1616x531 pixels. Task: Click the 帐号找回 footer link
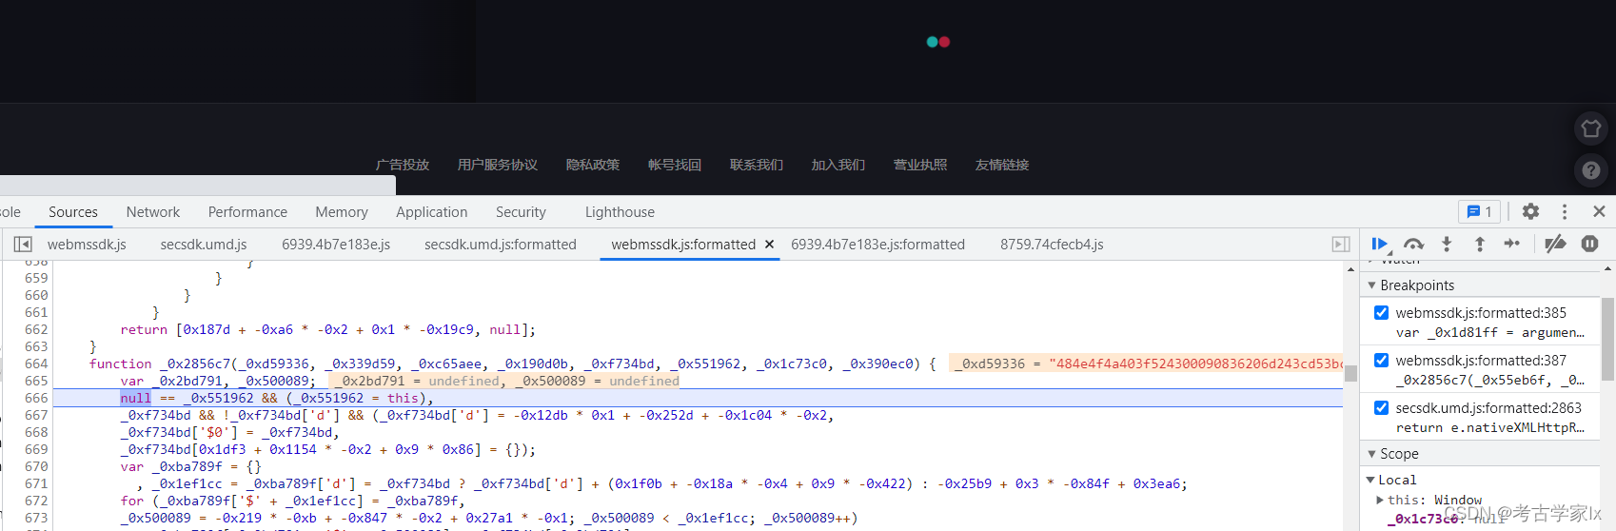click(x=675, y=165)
